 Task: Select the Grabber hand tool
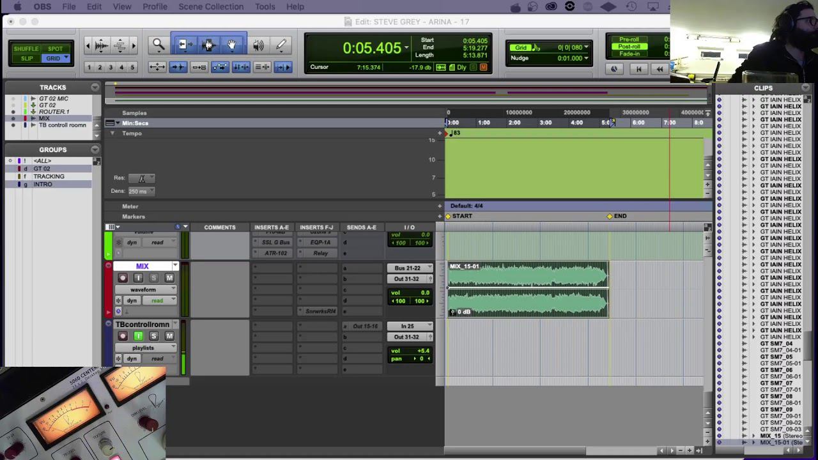tap(232, 45)
